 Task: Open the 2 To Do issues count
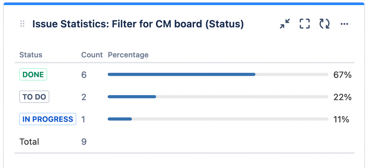click(x=84, y=97)
